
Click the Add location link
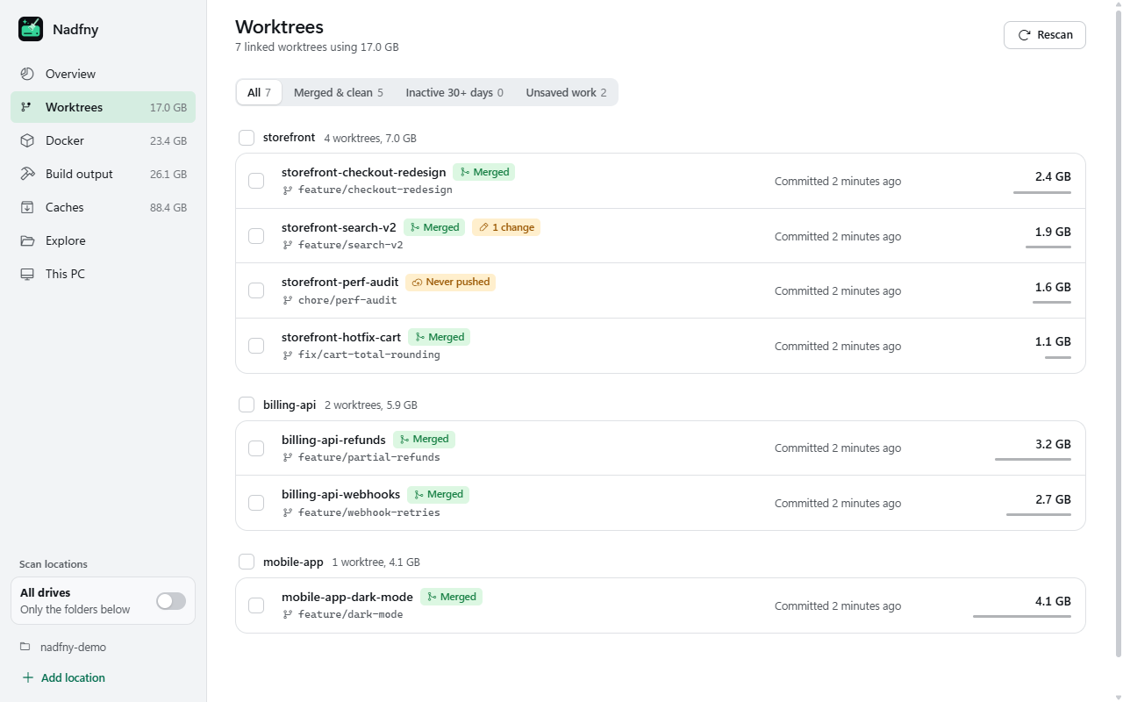63,677
